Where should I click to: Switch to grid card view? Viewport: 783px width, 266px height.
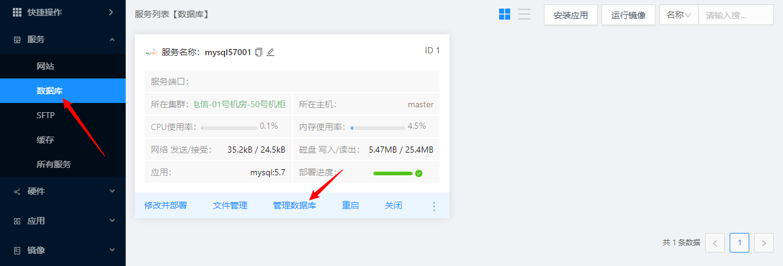point(505,14)
